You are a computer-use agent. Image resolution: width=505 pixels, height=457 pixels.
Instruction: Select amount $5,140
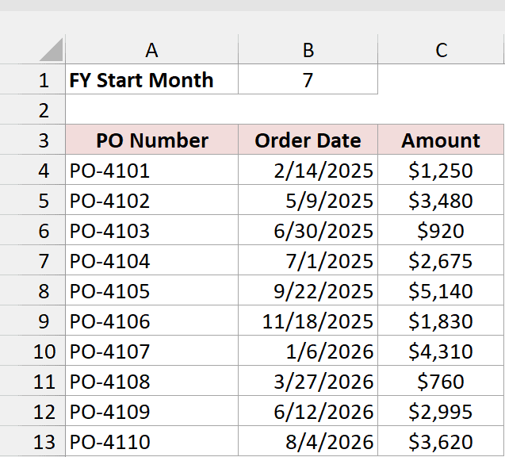(x=441, y=290)
